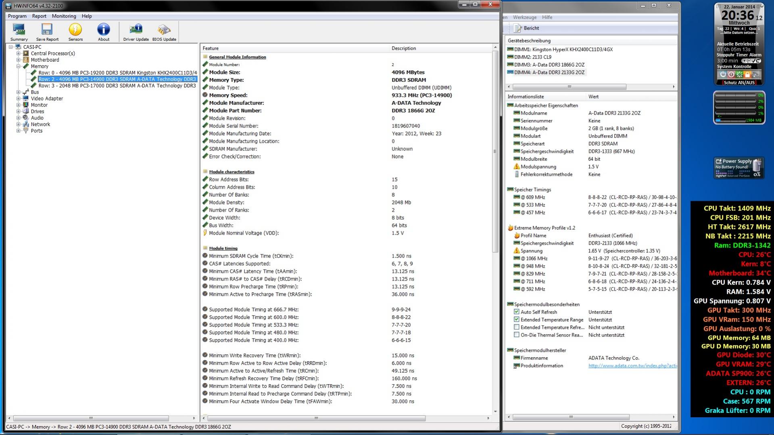Launch BIOS Update tool
Image resolution: width=774 pixels, height=435 pixels.
[164, 32]
